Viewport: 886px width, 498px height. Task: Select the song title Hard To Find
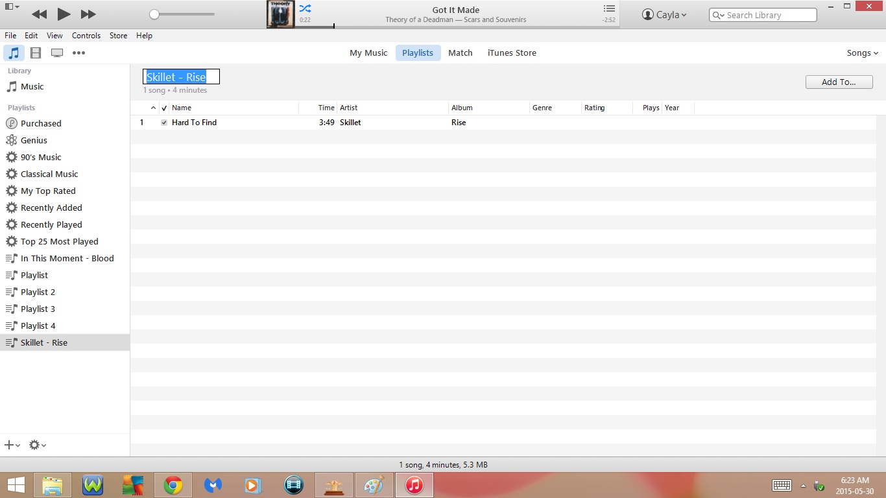pyautogui.click(x=194, y=123)
